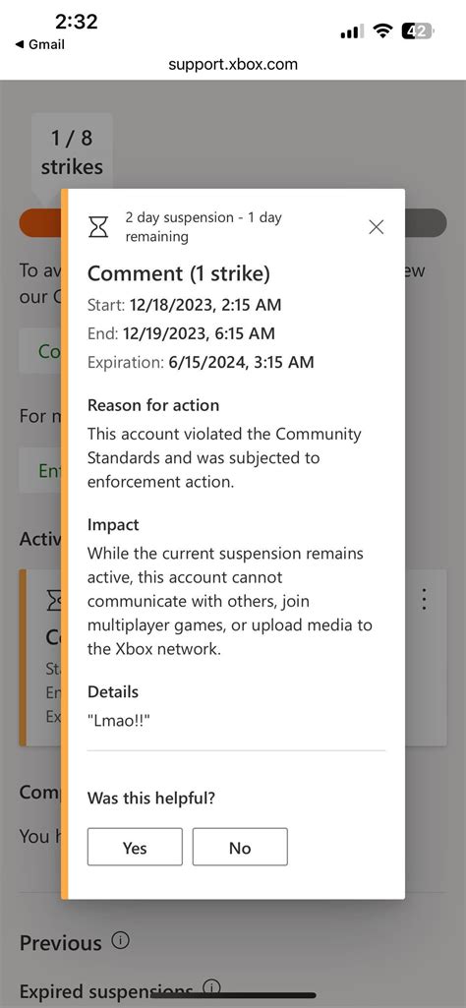Viewport: 466px width, 1008px height.
Task: Tap the info icon next to Previous
Action: coord(120,941)
